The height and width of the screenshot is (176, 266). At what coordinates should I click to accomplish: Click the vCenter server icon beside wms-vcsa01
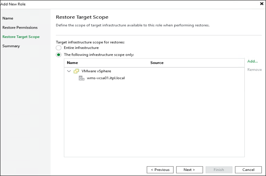tap(81, 78)
